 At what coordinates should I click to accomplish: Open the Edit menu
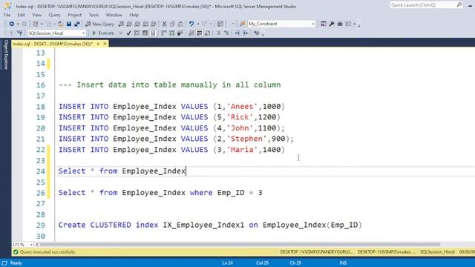coord(22,15)
